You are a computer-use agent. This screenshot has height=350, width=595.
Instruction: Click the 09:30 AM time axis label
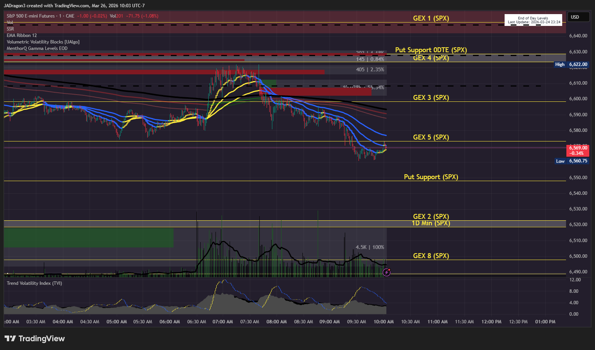point(357,322)
